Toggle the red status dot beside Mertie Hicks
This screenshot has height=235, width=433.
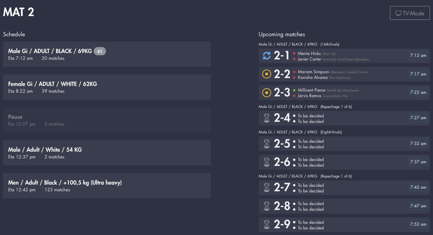pos(294,53)
